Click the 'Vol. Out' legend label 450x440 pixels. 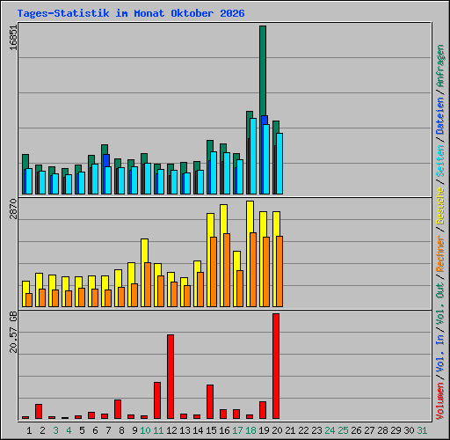440,304
